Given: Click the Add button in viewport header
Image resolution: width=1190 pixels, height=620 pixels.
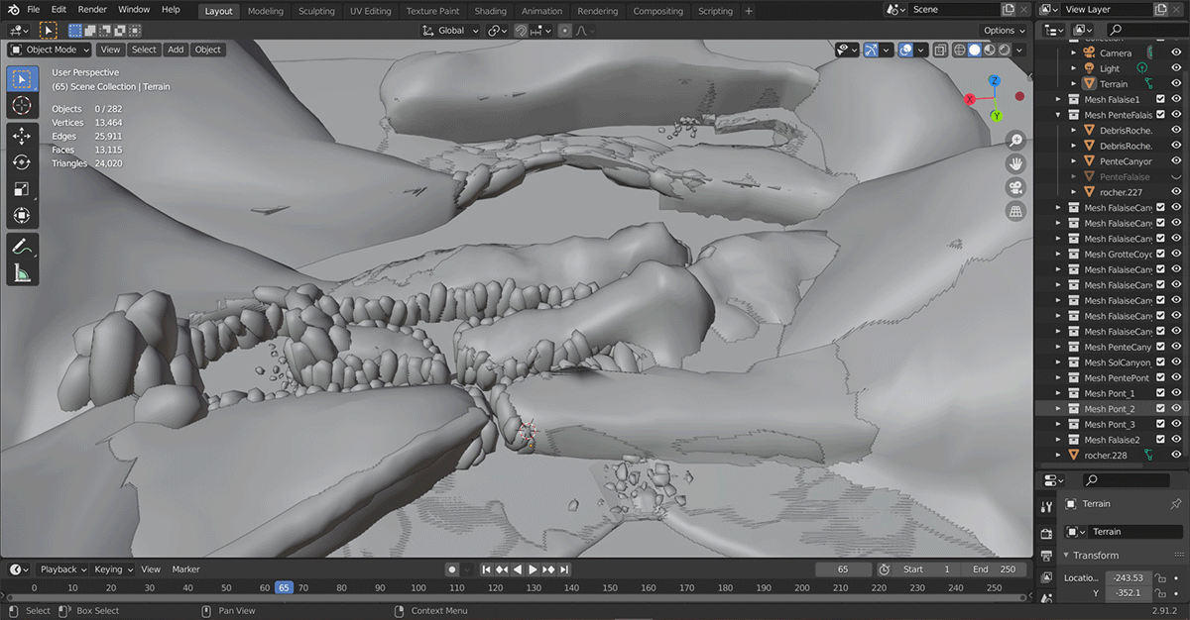Looking at the screenshot, I should 176,50.
